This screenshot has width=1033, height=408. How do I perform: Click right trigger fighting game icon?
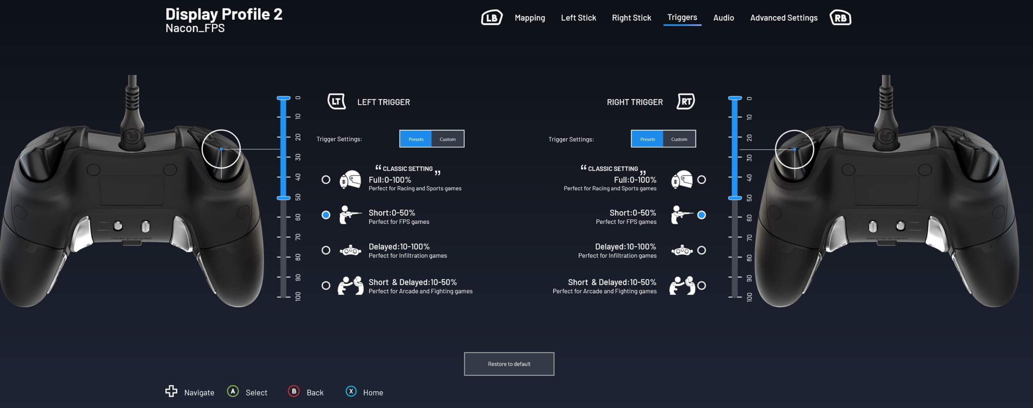point(682,285)
